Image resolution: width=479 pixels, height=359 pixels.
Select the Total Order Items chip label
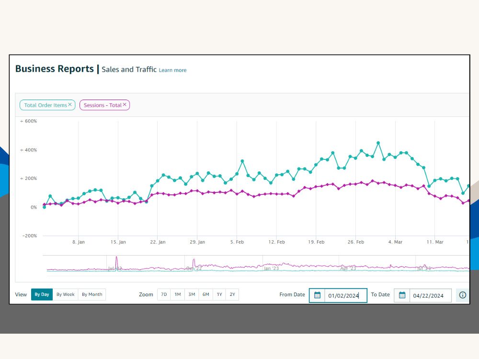tap(46, 105)
